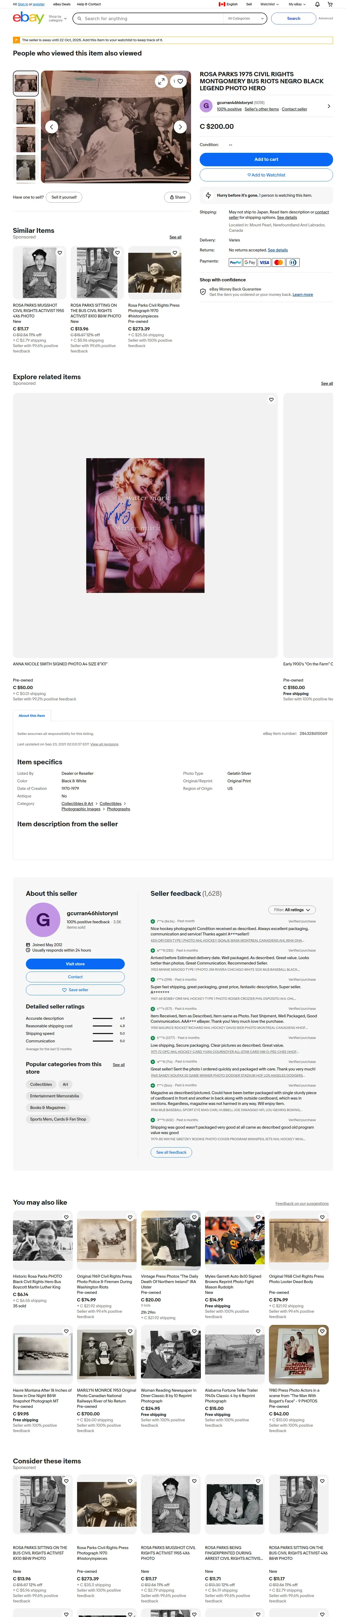Viewport: 346px width, 1617px height.
Task: Click Sell in the top bar
Action: pos(249,4)
